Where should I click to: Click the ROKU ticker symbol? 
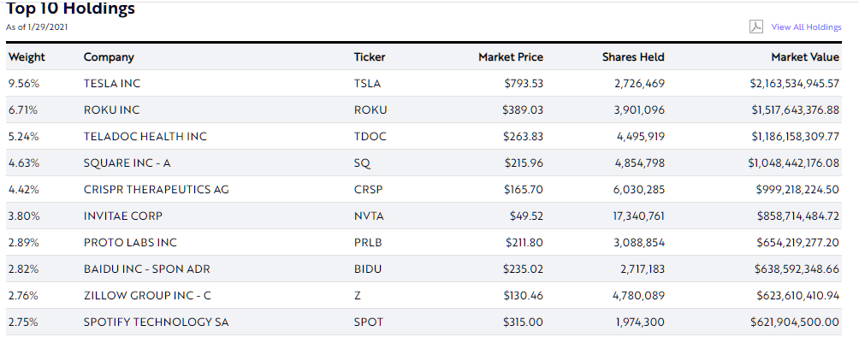[x=370, y=110]
